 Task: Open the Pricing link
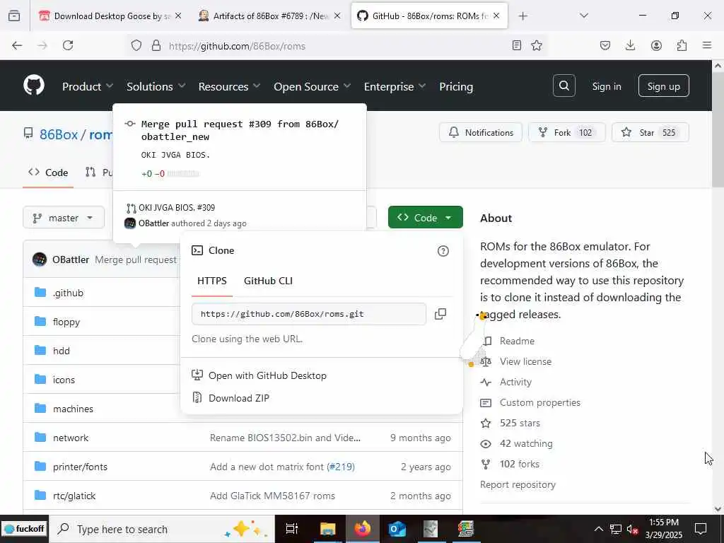click(x=456, y=86)
